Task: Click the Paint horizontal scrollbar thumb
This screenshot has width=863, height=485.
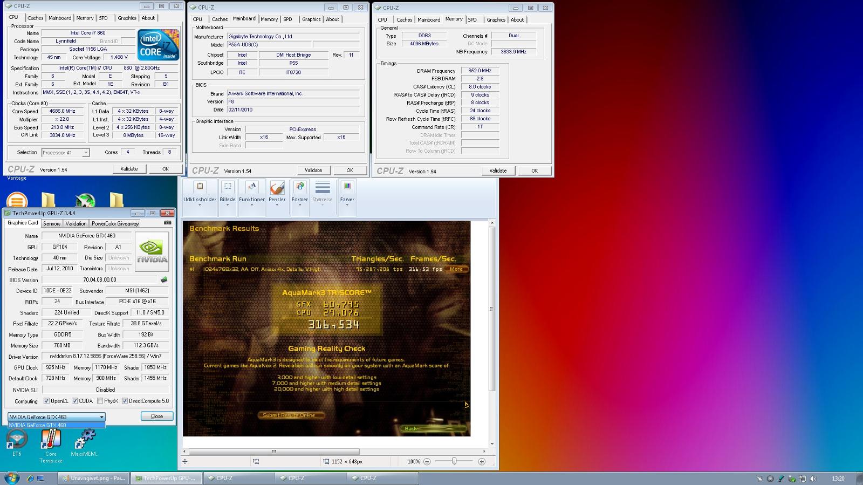Action: (274, 452)
